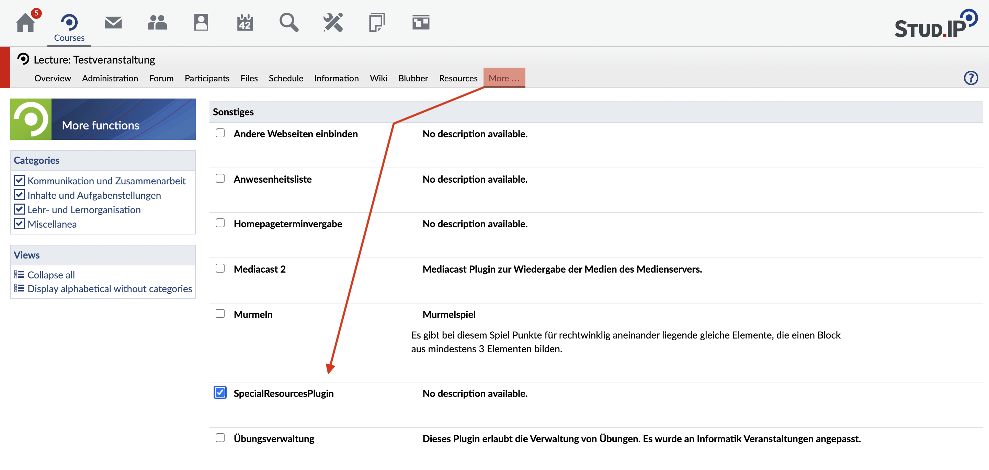Uncheck the SpecialResourcesPlugin checkbox
Image resolution: width=989 pixels, height=470 pixels.
click(220, 392)
